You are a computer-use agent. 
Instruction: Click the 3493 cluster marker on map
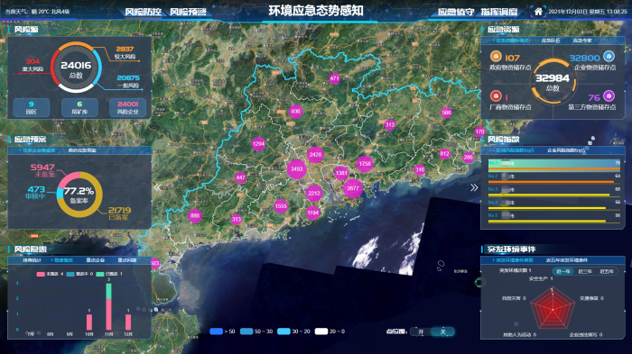(x=297, y=169)
